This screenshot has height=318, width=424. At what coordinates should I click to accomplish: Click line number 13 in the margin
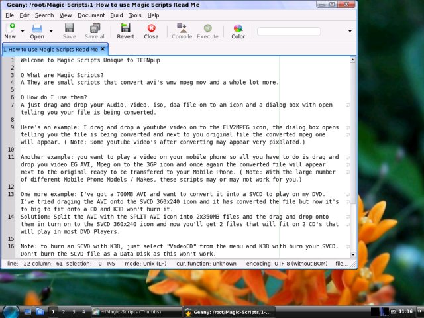point(11,194)
